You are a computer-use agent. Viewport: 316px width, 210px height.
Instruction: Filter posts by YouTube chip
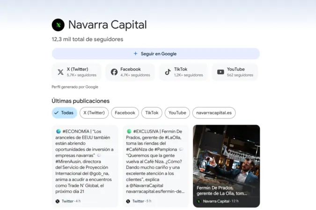pyautogui.click(x=177, y=113)
